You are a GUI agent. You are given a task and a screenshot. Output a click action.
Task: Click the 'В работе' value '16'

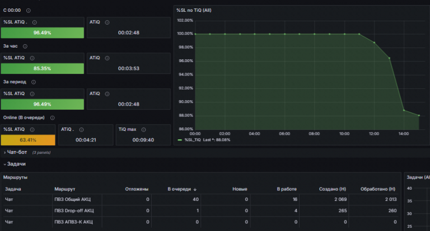click(295, 199)
